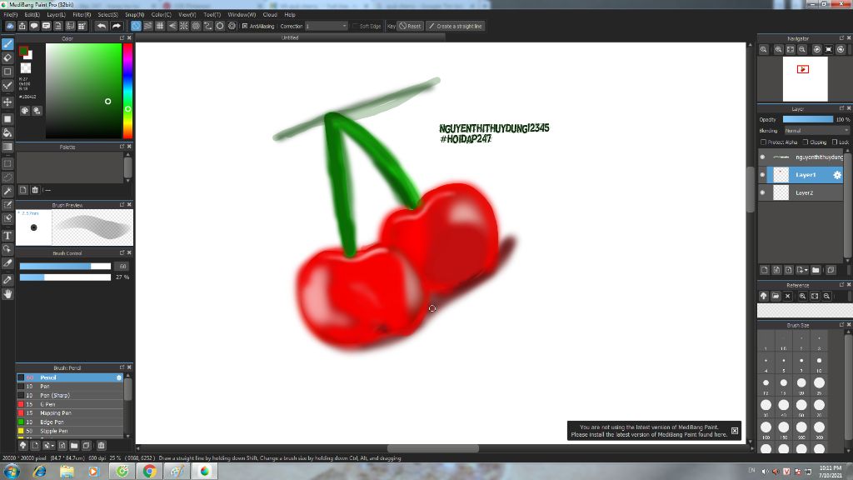Open Layer1 settings gear

[837, 175]
